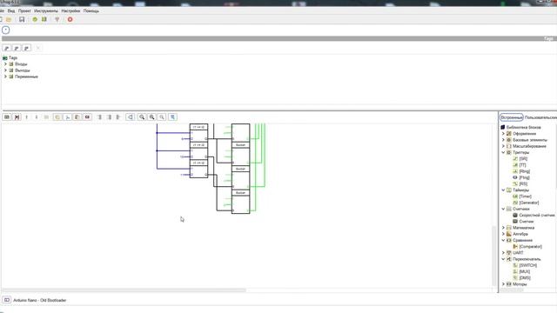This screenshot has width=557, height=313.
Task: Expand the Математика library folder
Action: [x=503, y=228]
